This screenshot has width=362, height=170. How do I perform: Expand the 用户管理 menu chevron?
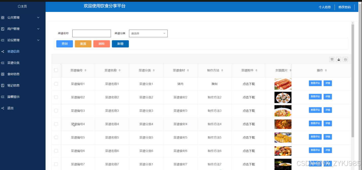pyautogui.click(x=38, y=29)
